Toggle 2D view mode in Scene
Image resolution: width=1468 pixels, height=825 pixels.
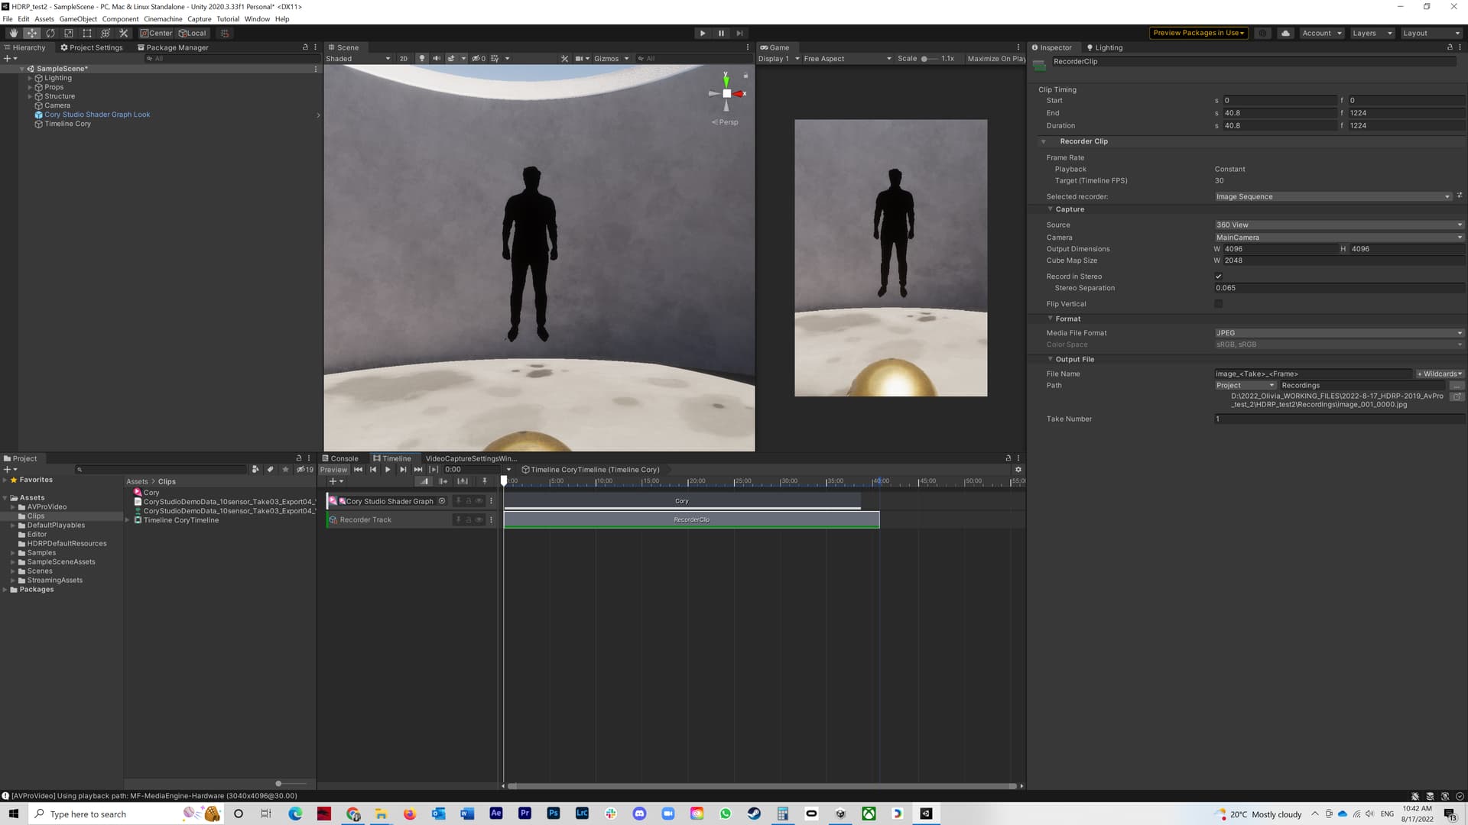403,58
